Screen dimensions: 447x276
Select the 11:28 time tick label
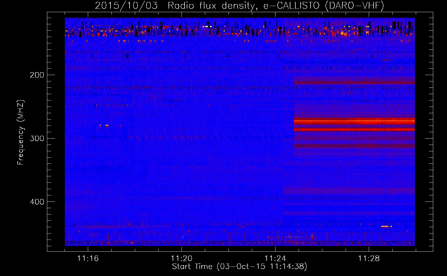[369, 258]
